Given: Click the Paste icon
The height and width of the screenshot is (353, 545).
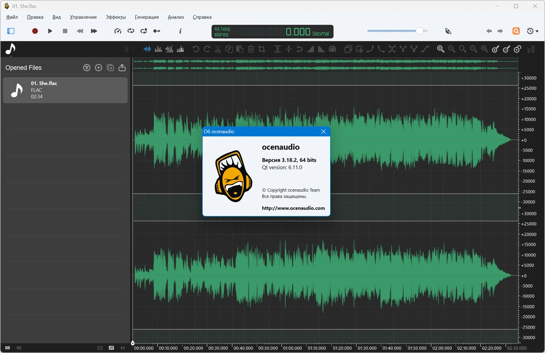Looking at the screenshot, I should coord(240,49).
